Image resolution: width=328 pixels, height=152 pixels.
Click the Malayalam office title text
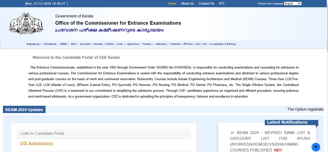(109, 30)
